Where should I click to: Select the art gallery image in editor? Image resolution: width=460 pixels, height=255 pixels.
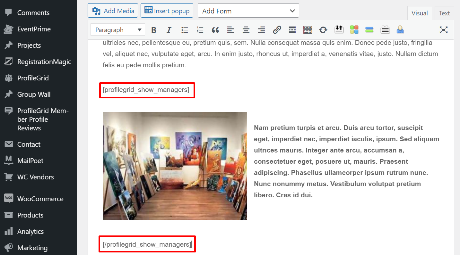[175, 166]
